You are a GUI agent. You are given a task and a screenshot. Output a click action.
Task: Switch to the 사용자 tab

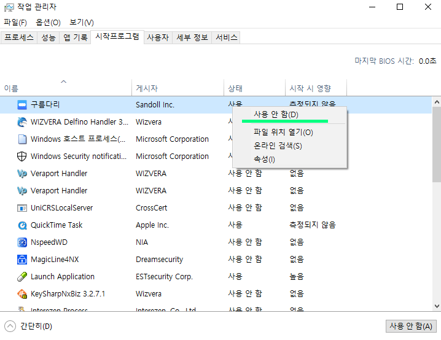(x=158, y=37)
